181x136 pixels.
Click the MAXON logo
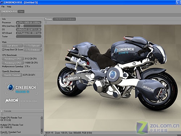(12, 100)
